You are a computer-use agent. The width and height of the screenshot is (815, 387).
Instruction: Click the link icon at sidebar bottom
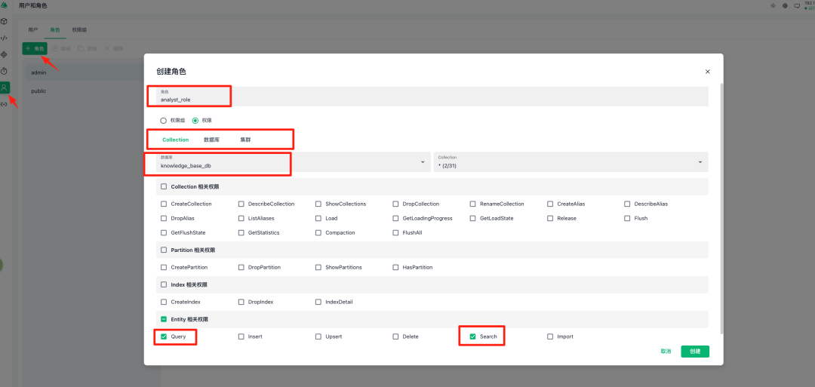click(5, 104)
